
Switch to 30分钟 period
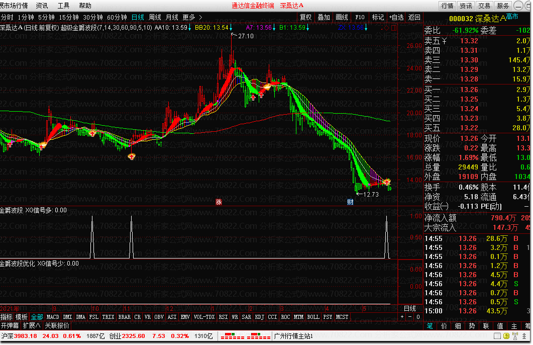pos(93,18)
